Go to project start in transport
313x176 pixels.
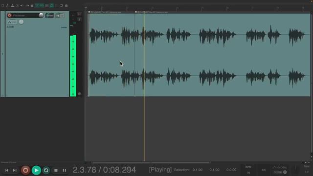pos(6,170)
